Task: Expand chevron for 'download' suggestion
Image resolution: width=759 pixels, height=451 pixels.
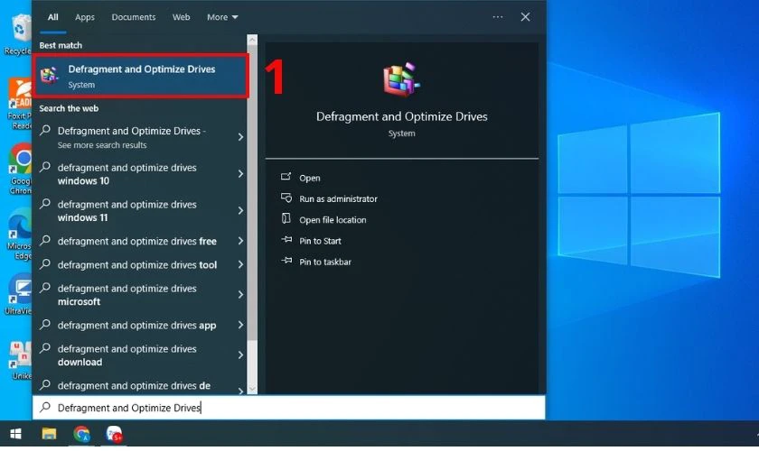Action: point(240,355)
